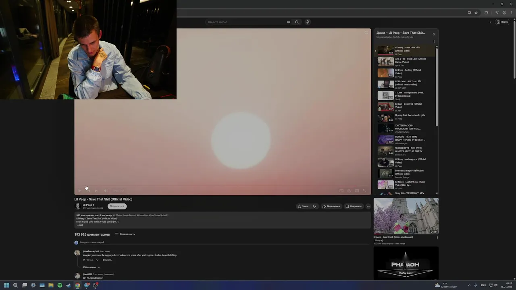Open Windows Start menu
The image size is (516, 290).
tap(6, 285)
